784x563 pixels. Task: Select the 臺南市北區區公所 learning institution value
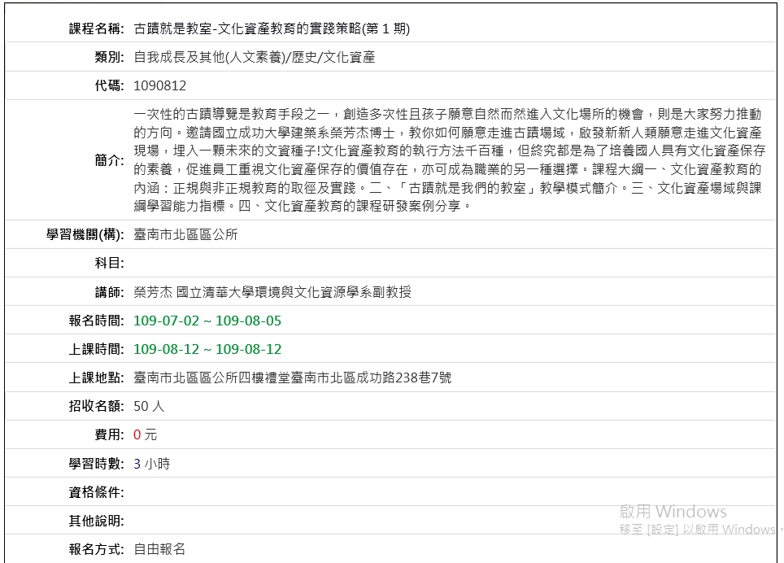click(185, 235)
